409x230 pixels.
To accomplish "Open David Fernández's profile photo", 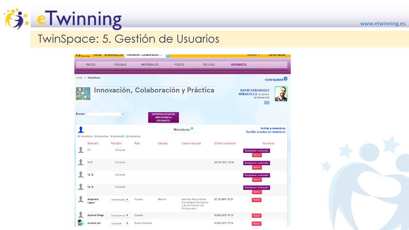I will coord(281,94).
